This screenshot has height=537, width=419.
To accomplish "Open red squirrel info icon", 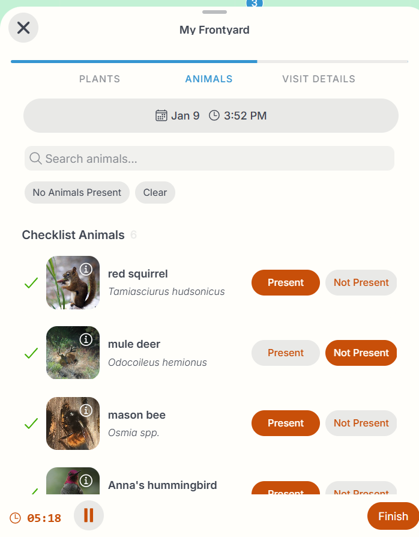I will (x=86, y=270).
